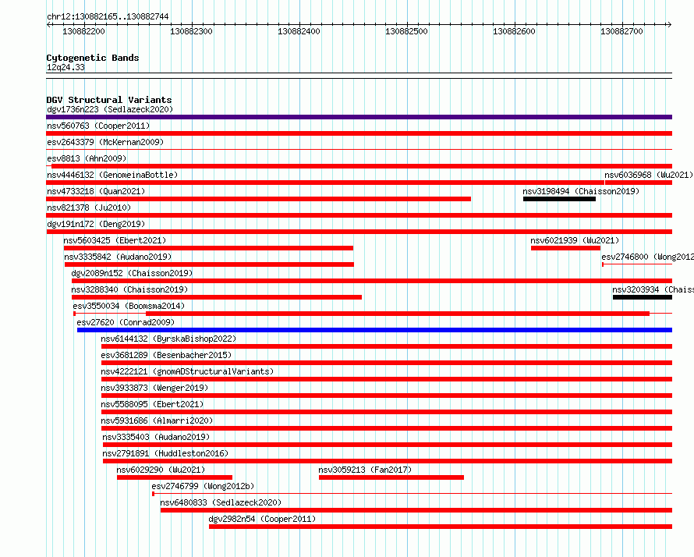Click nsv4222121 (gnomADStructuralVariants) label
Viewport: 694px width, 557px height.
pyautogui.click(x=187, y=371)
